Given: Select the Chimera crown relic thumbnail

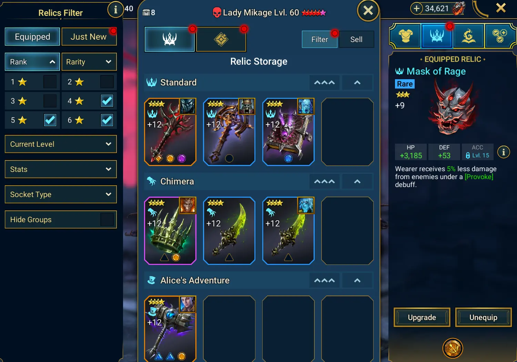Looking at the screenshot, I should [170, 231].
